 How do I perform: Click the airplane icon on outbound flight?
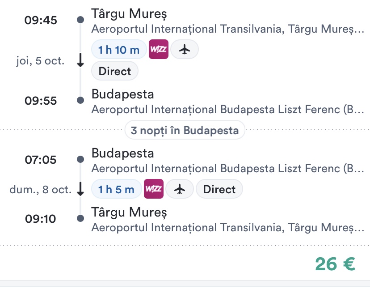pyautogui.click(x=185, y=50)
